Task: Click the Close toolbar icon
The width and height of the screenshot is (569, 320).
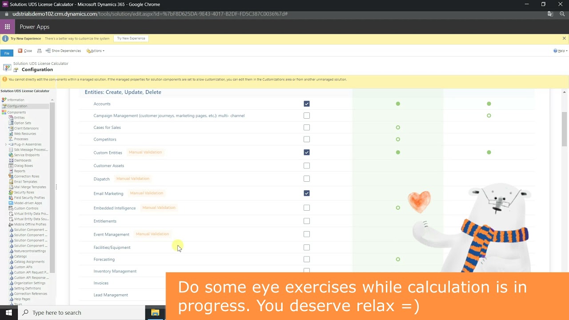Action: coord(20,51)
